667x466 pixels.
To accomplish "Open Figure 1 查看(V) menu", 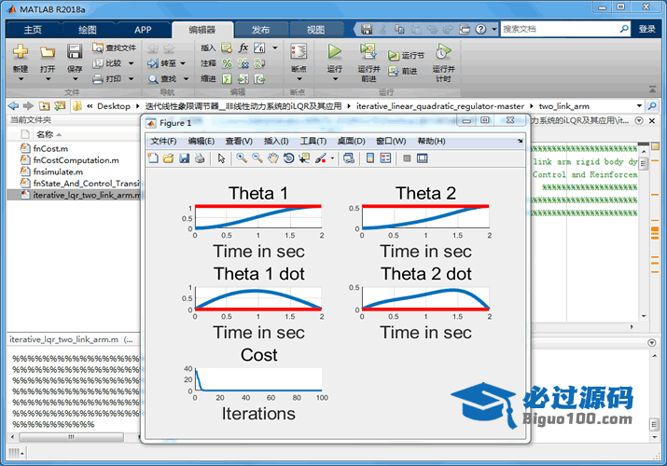I will click(x=239, y=141).
